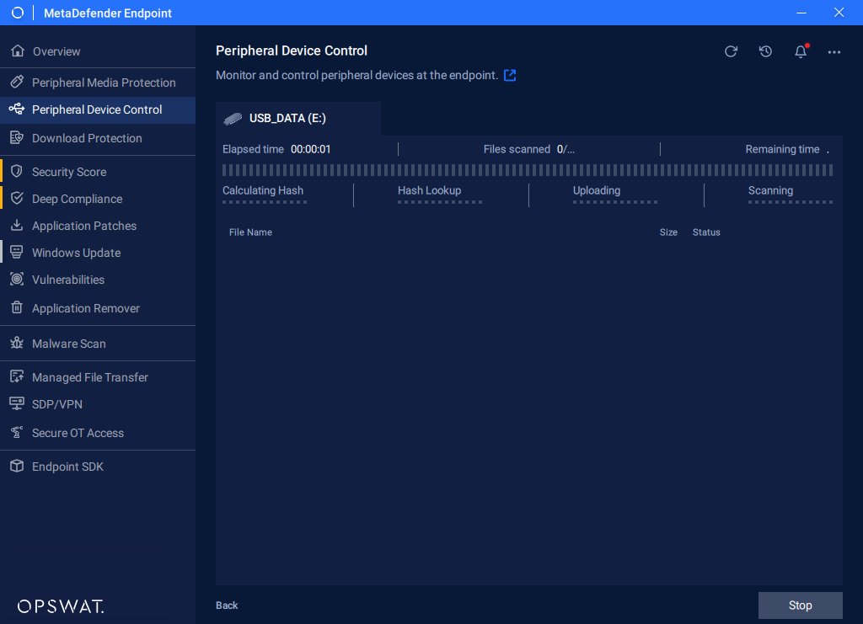Click the Remaining time label
The height and width of the screenshot is (624, 863).
pos(782,150)
